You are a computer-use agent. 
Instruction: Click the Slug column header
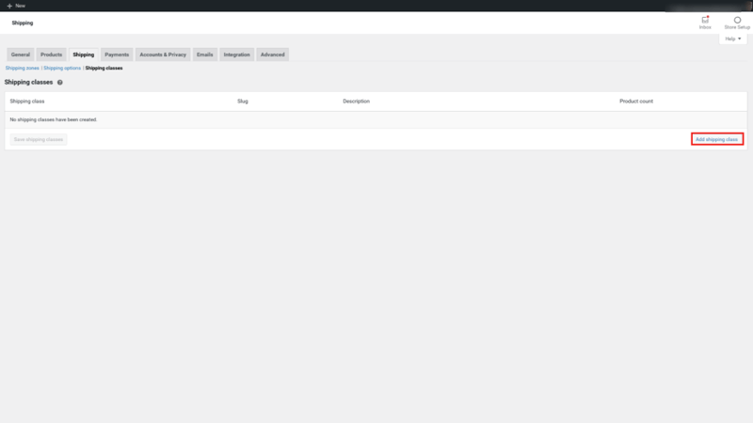click(x=243, y=102)
